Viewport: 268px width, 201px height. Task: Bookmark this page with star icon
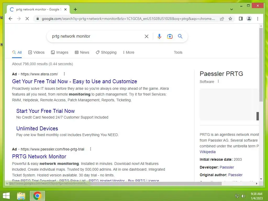point(230,19)
